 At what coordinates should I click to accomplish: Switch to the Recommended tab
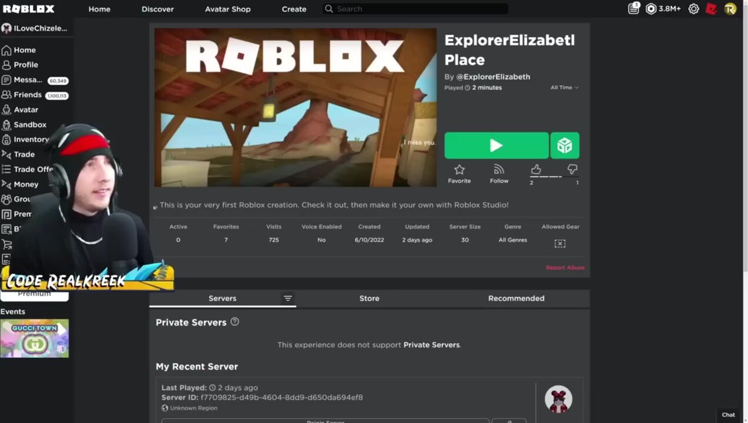coord(516,298)
